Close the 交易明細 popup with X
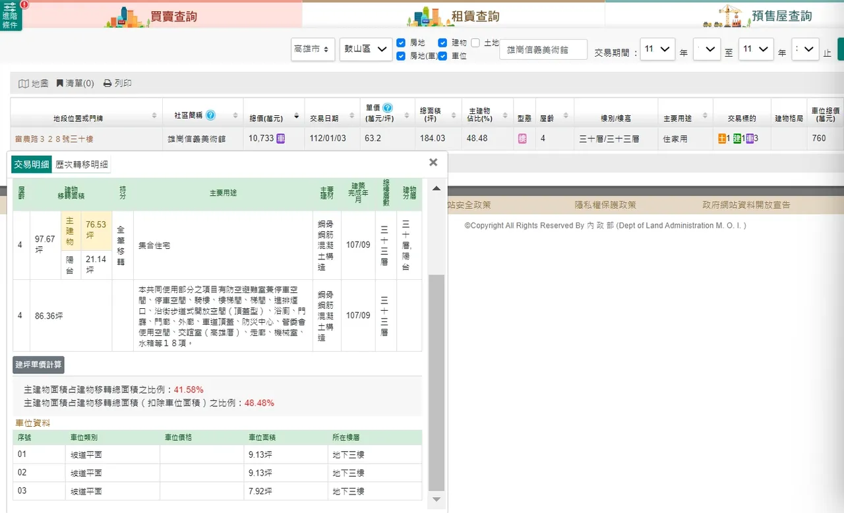 pos(433,162)
